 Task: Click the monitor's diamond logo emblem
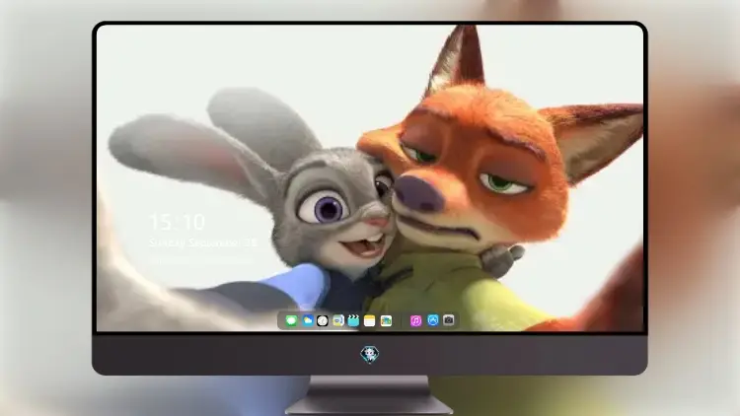coord(370,354)
